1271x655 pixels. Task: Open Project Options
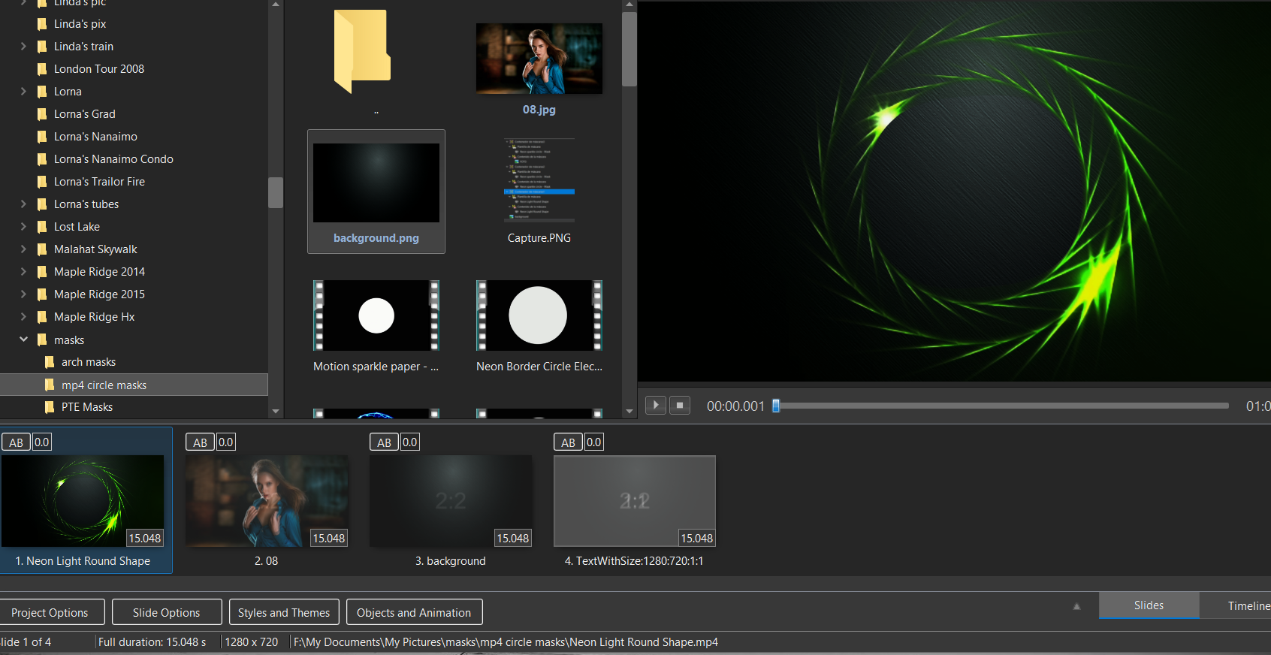[50, 612]
